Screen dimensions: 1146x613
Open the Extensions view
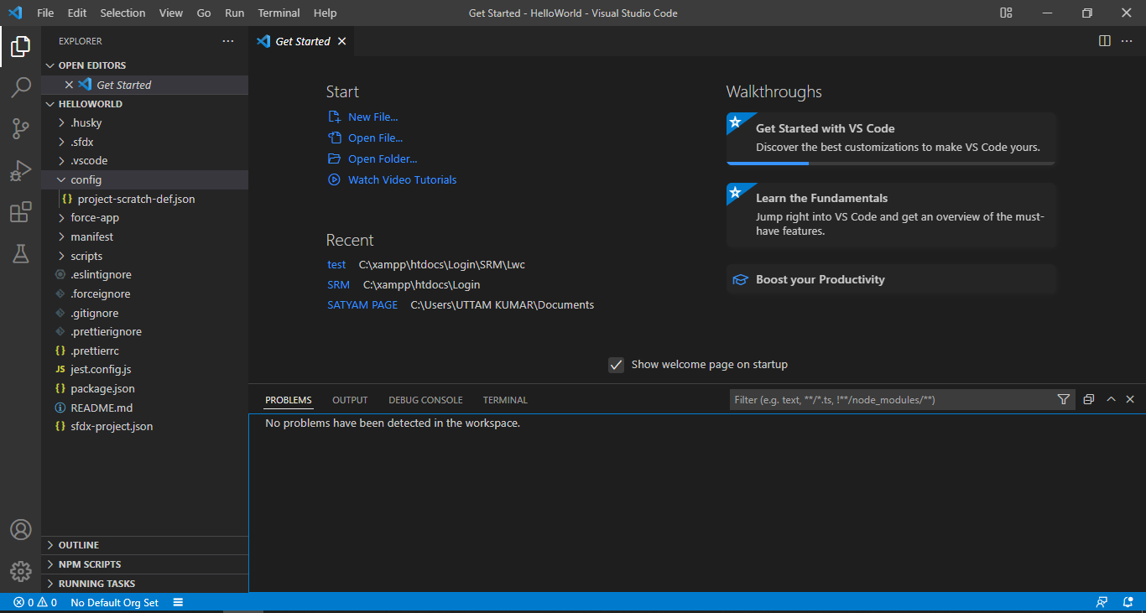point(20,212)
